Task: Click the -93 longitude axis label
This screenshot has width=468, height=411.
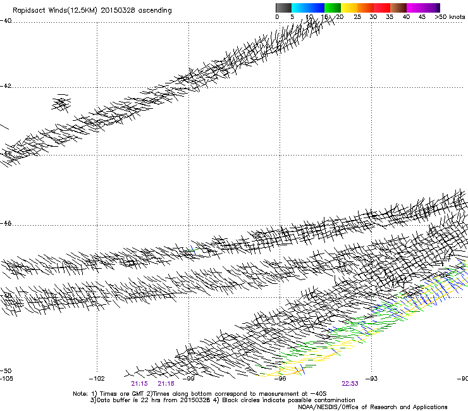Action: pos(372,379)
